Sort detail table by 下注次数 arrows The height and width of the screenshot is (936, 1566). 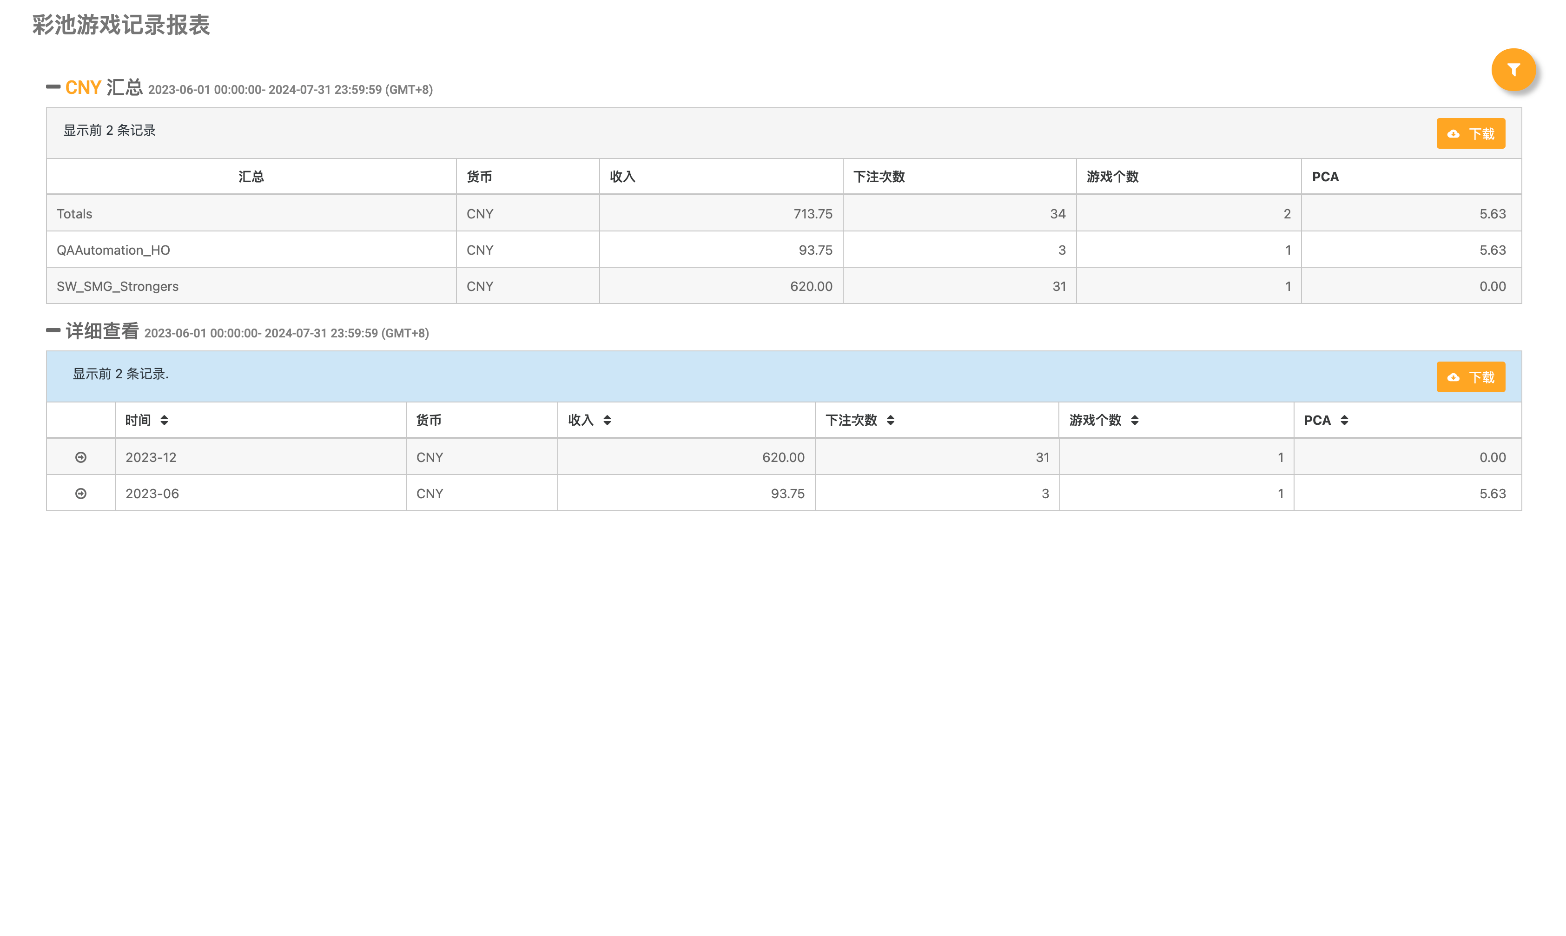890,421
